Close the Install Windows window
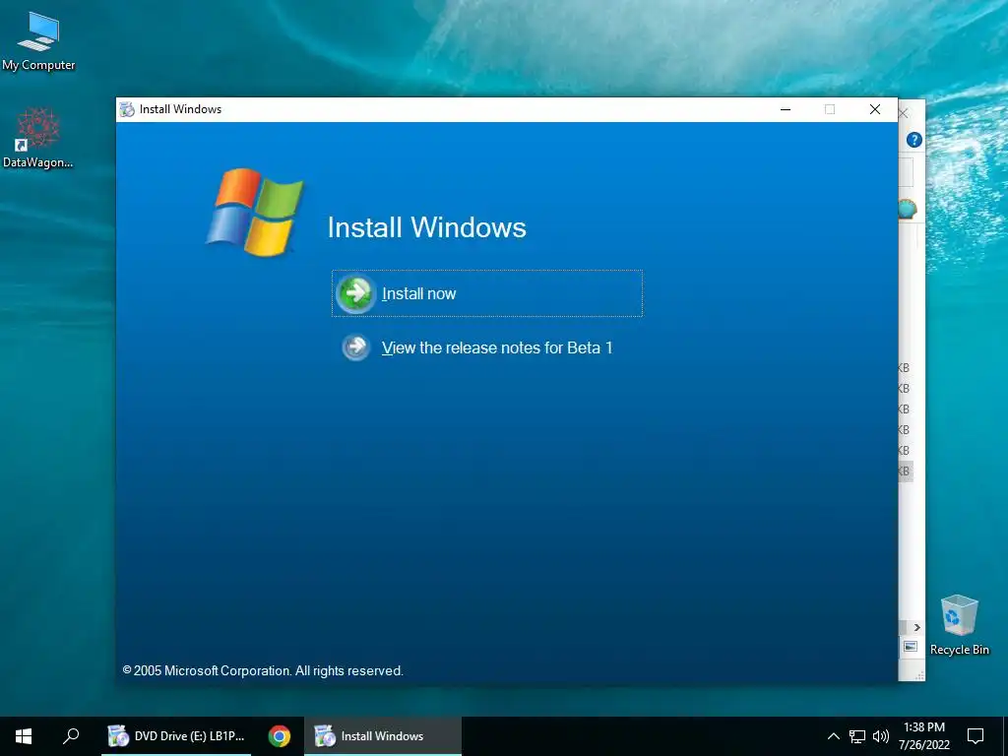The width and height of the screenshot is (1008, 756). coord(875,109)
